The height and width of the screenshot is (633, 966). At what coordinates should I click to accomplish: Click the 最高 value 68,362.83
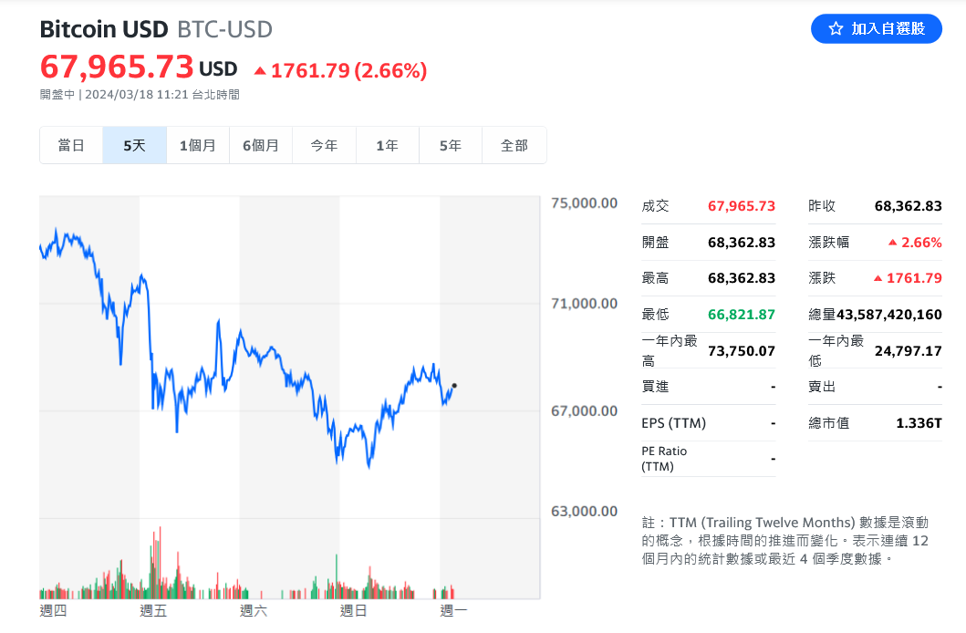tap(741, 278)
